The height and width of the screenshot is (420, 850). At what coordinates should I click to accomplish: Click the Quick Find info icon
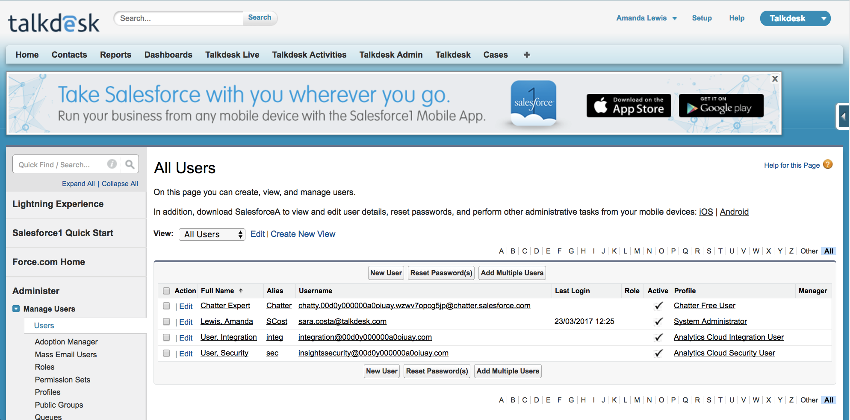click(112, 164)
